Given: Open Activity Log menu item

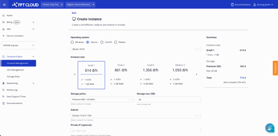Looking at the screenshot, I should tap(12, 90).
